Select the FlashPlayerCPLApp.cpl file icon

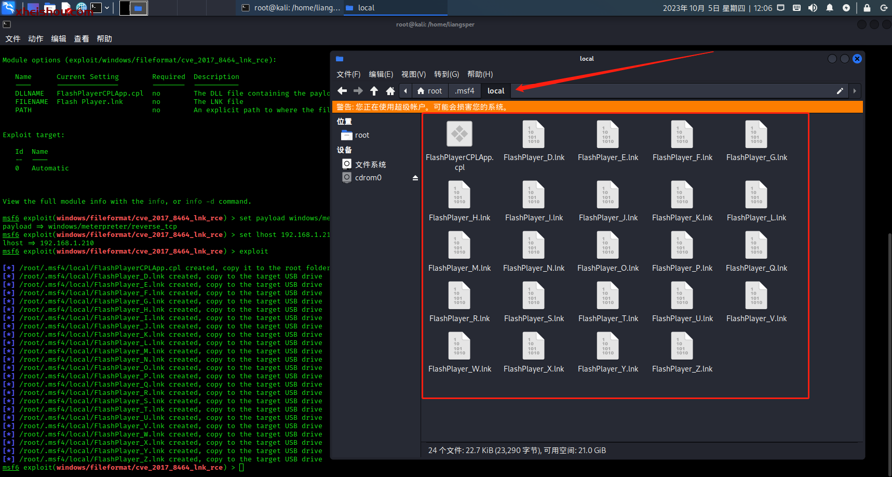pyautogui.click(x=459, y=134)
